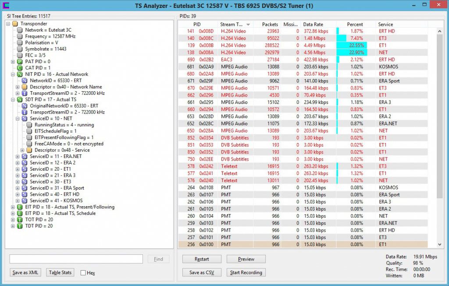Click the PID list vertical scrollbar

click(440, 132)
